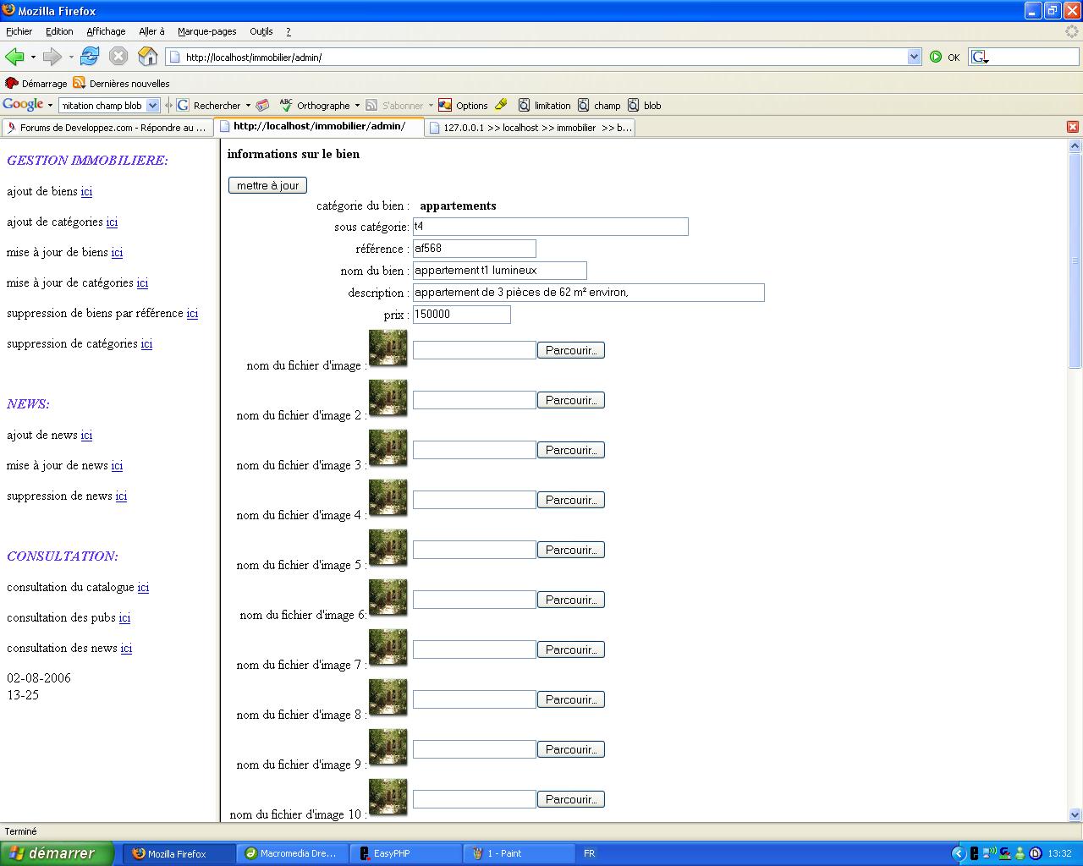Open the Fichier menu
1083x866 pixels.
click(x=19, y=31)
